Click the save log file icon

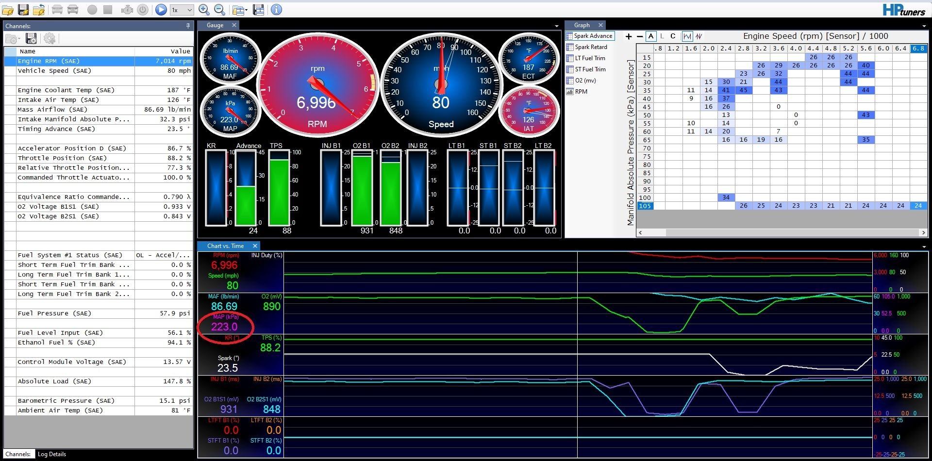tap(23, 10)
